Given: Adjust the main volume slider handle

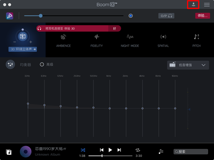Looking at the screenshot, I should pyautogui.click(x=41, y=16).
